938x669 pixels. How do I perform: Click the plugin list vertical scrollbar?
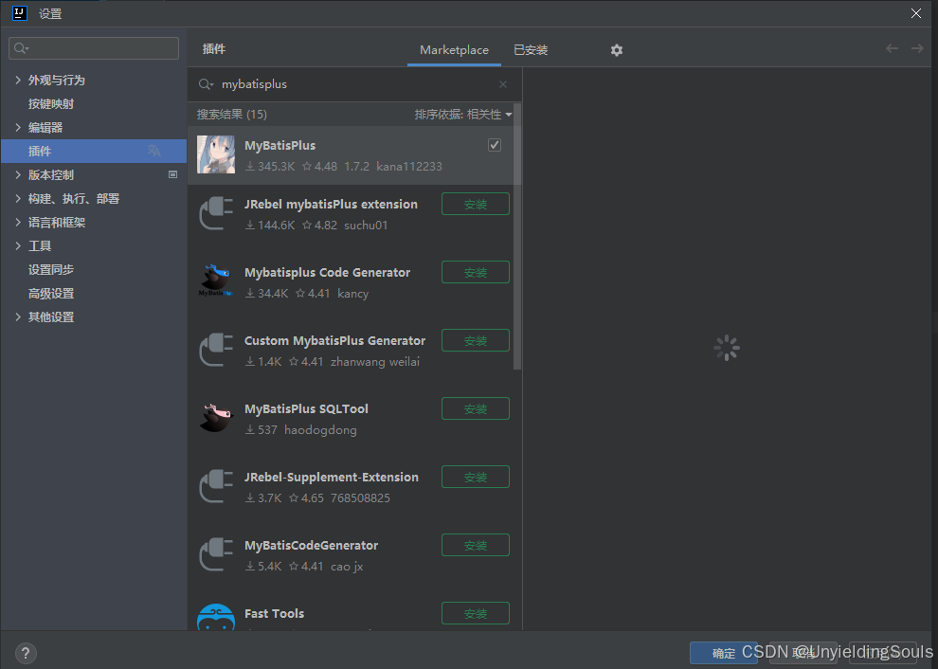pyautogui.click(x=517, y=236)
